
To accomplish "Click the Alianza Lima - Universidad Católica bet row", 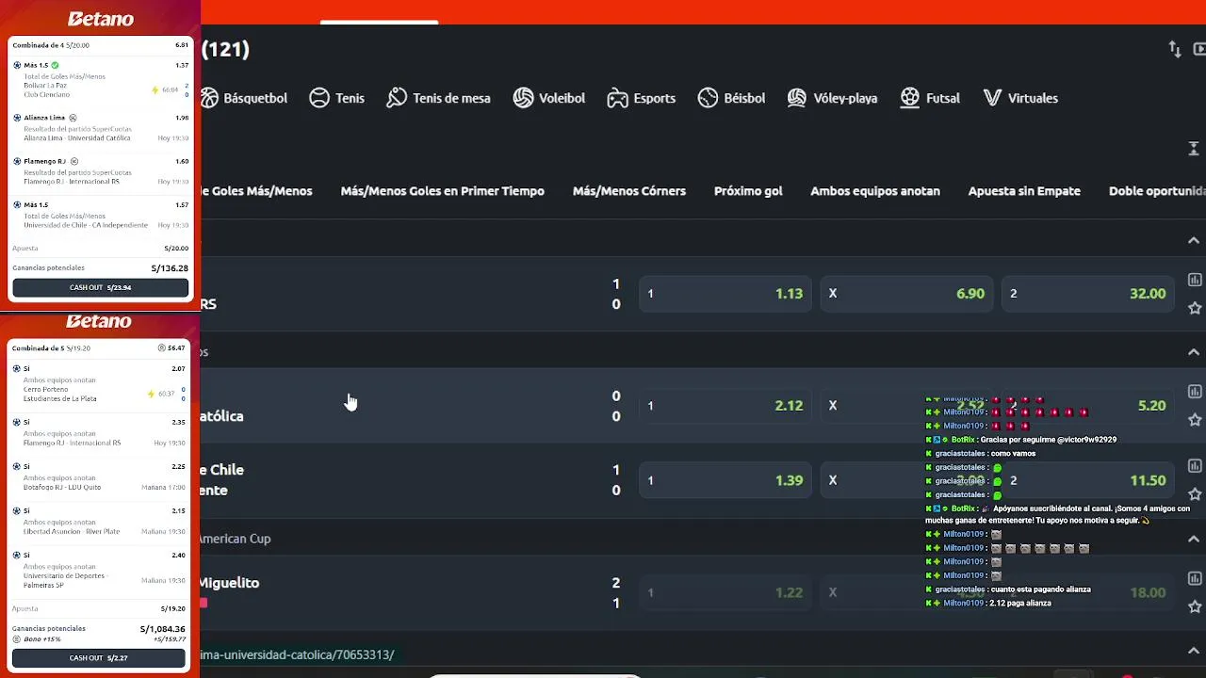I will point(101,128).
